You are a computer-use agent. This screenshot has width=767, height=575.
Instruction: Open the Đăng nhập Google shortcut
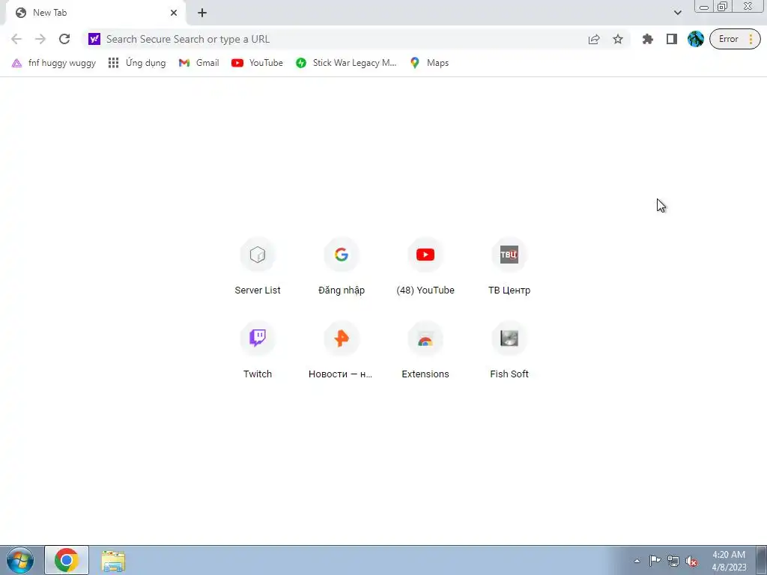[x=342, y=267]
